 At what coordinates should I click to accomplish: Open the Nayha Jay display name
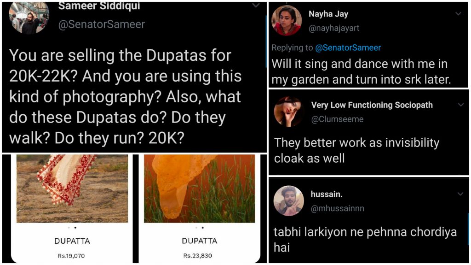tap(328, 14)
